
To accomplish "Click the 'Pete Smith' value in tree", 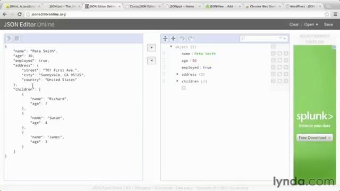I will click(205, 54).
